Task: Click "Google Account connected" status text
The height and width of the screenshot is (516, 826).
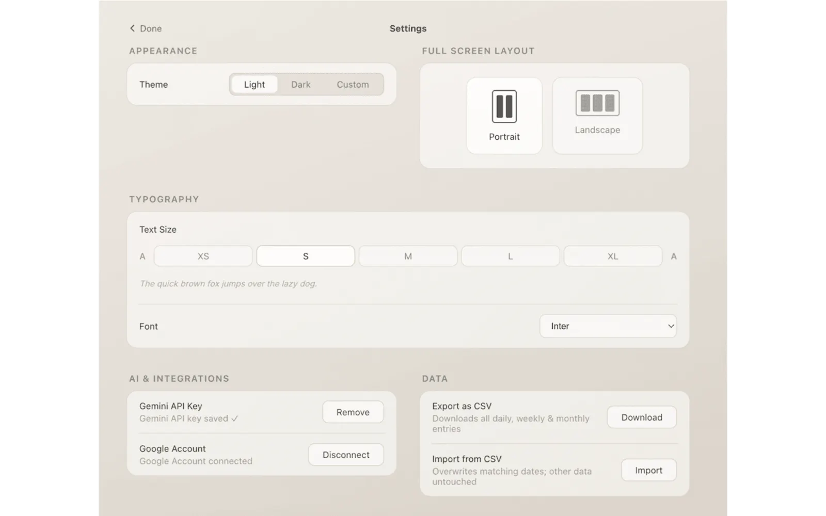Action: coord(196,461)
